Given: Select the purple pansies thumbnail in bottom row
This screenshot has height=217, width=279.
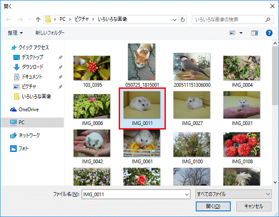Looking at the screenshot, I should click(92, 176).
